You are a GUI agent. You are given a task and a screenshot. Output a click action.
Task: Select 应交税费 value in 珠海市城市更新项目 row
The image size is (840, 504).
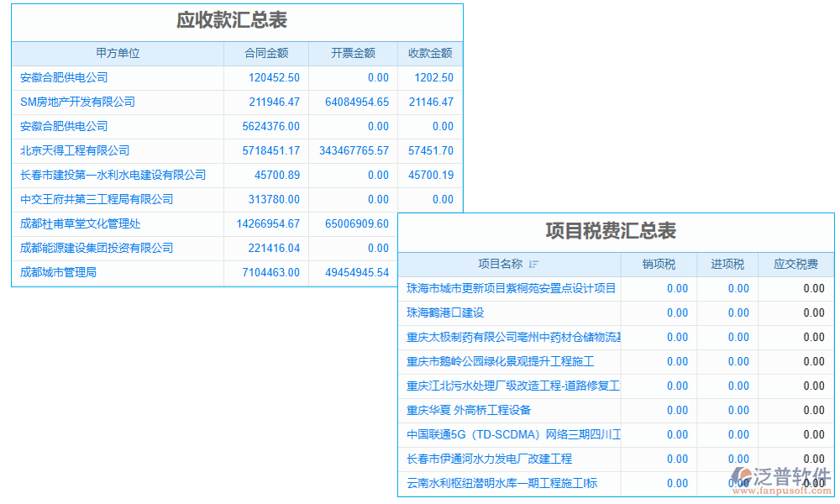(814, 289)
